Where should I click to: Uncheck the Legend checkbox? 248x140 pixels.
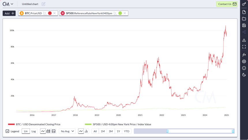[7, 131]
